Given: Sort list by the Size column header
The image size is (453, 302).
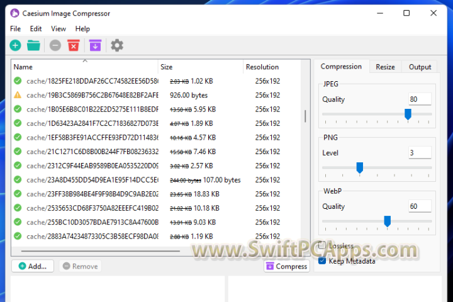Looking at the screenshot, I should click(201, 67).
